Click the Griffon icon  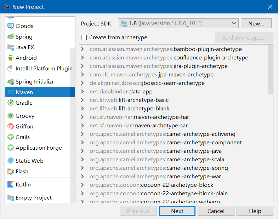coord(11,127)
